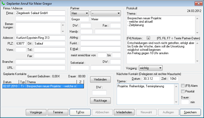This screenshot has width=204, height=118.
Task: Click the small 'v' button beside Notizen
Action: (148, 38)
